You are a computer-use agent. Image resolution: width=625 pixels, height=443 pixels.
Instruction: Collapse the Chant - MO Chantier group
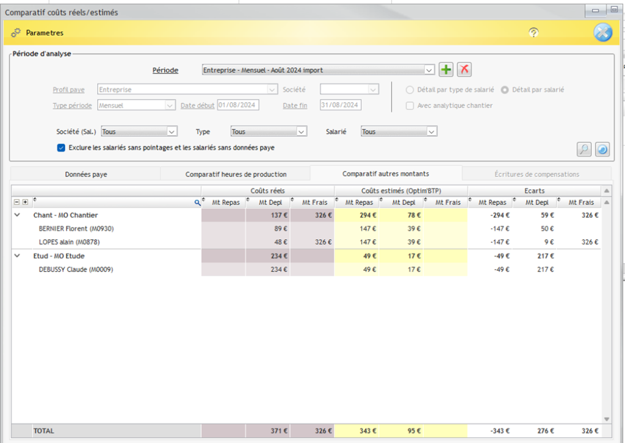[17, 215]
